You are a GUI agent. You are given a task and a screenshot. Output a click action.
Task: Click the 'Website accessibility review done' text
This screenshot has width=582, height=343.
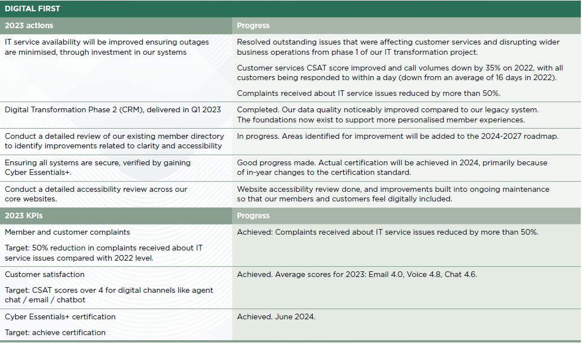tap(393, 194)
